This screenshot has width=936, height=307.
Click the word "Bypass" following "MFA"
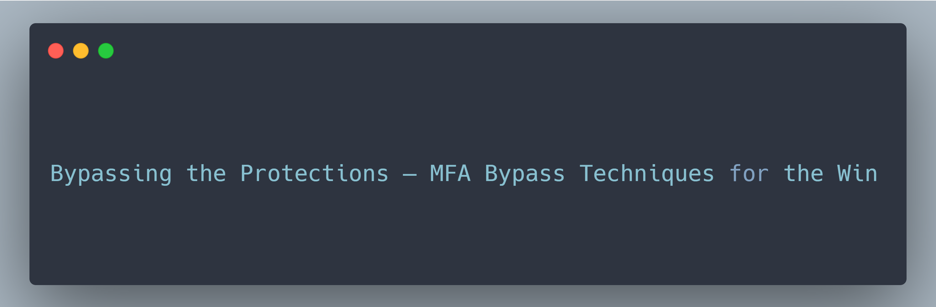click(x=525, y=174)
